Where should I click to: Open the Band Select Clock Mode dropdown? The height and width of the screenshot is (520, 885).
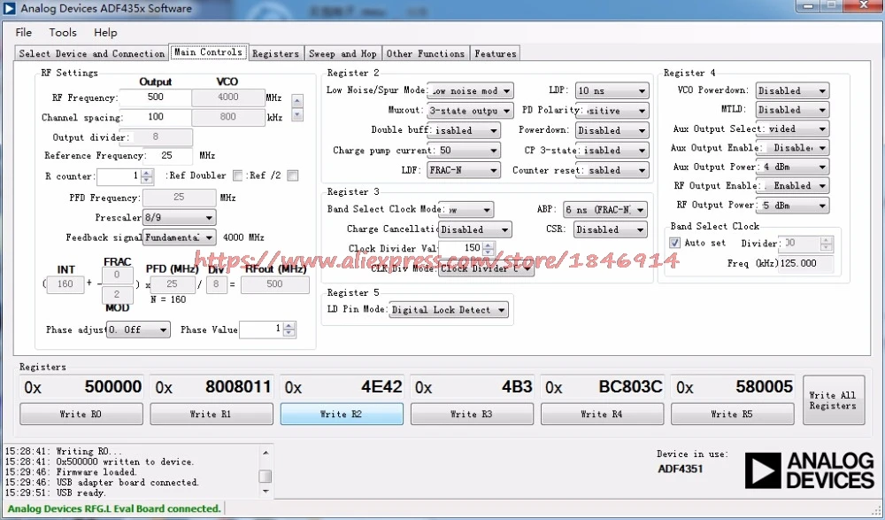466,210
